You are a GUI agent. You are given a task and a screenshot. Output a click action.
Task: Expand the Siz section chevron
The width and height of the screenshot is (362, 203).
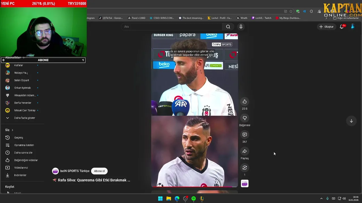pyautogui.click(x=12, y=130)
